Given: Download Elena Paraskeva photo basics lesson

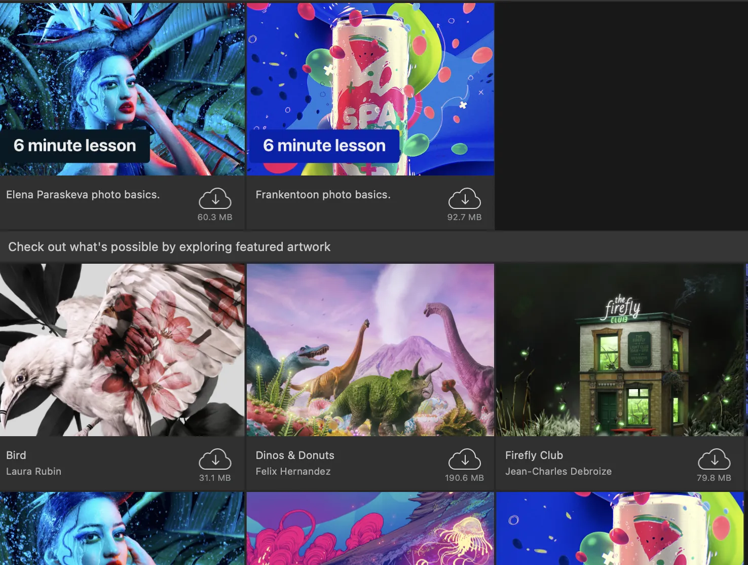Looking at the screenshot, I should 215,199.
